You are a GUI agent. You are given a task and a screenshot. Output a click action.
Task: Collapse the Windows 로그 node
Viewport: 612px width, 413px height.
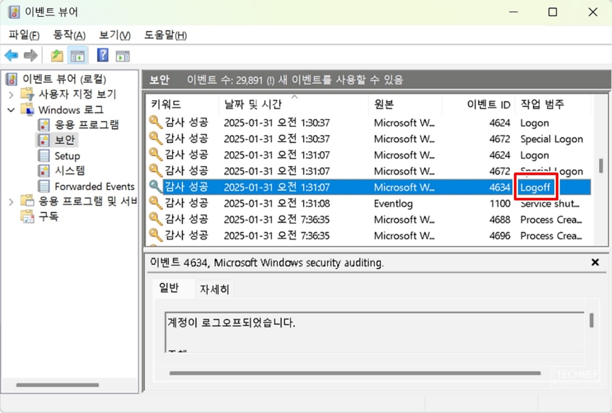coord(11,110)
